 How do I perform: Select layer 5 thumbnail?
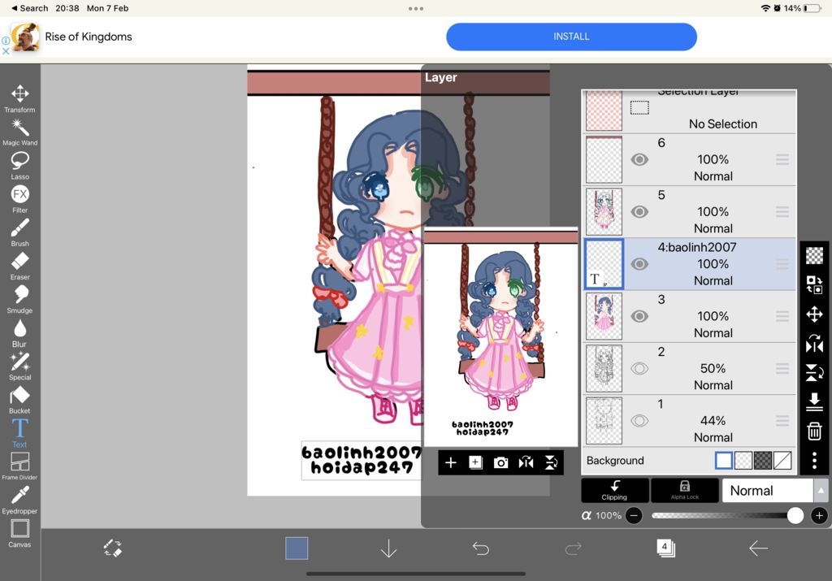[x=604, y=212]
